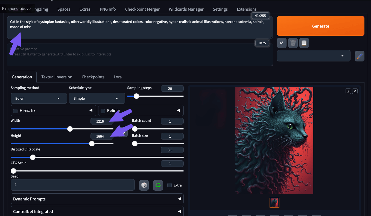The height and width of the screenshot is (216, 371).
Task: Clear the prompt using the trashcan icon
Action: pyautogui.click(x=293, y=43)
